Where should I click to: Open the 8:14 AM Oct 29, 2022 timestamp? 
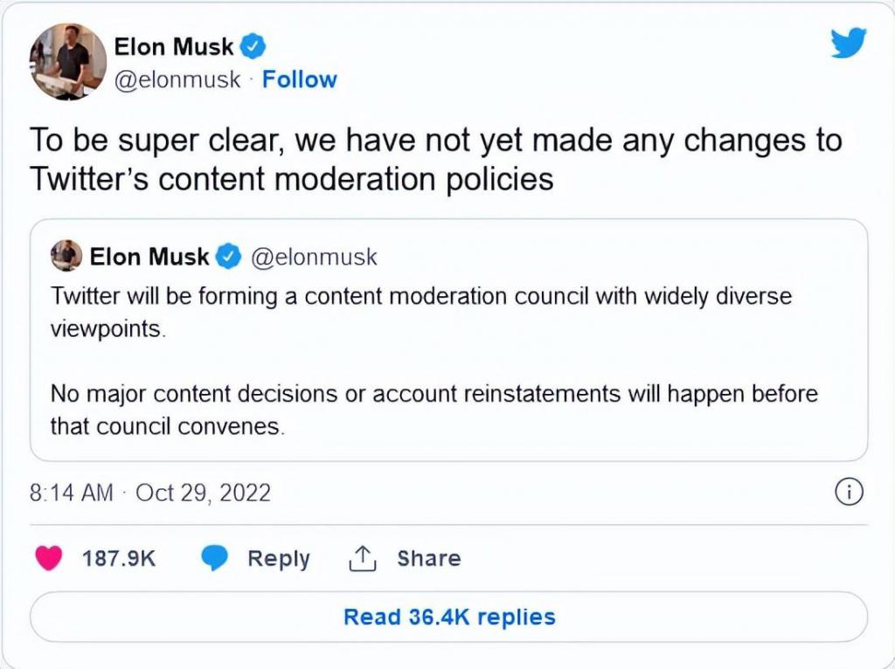[150, 493]
